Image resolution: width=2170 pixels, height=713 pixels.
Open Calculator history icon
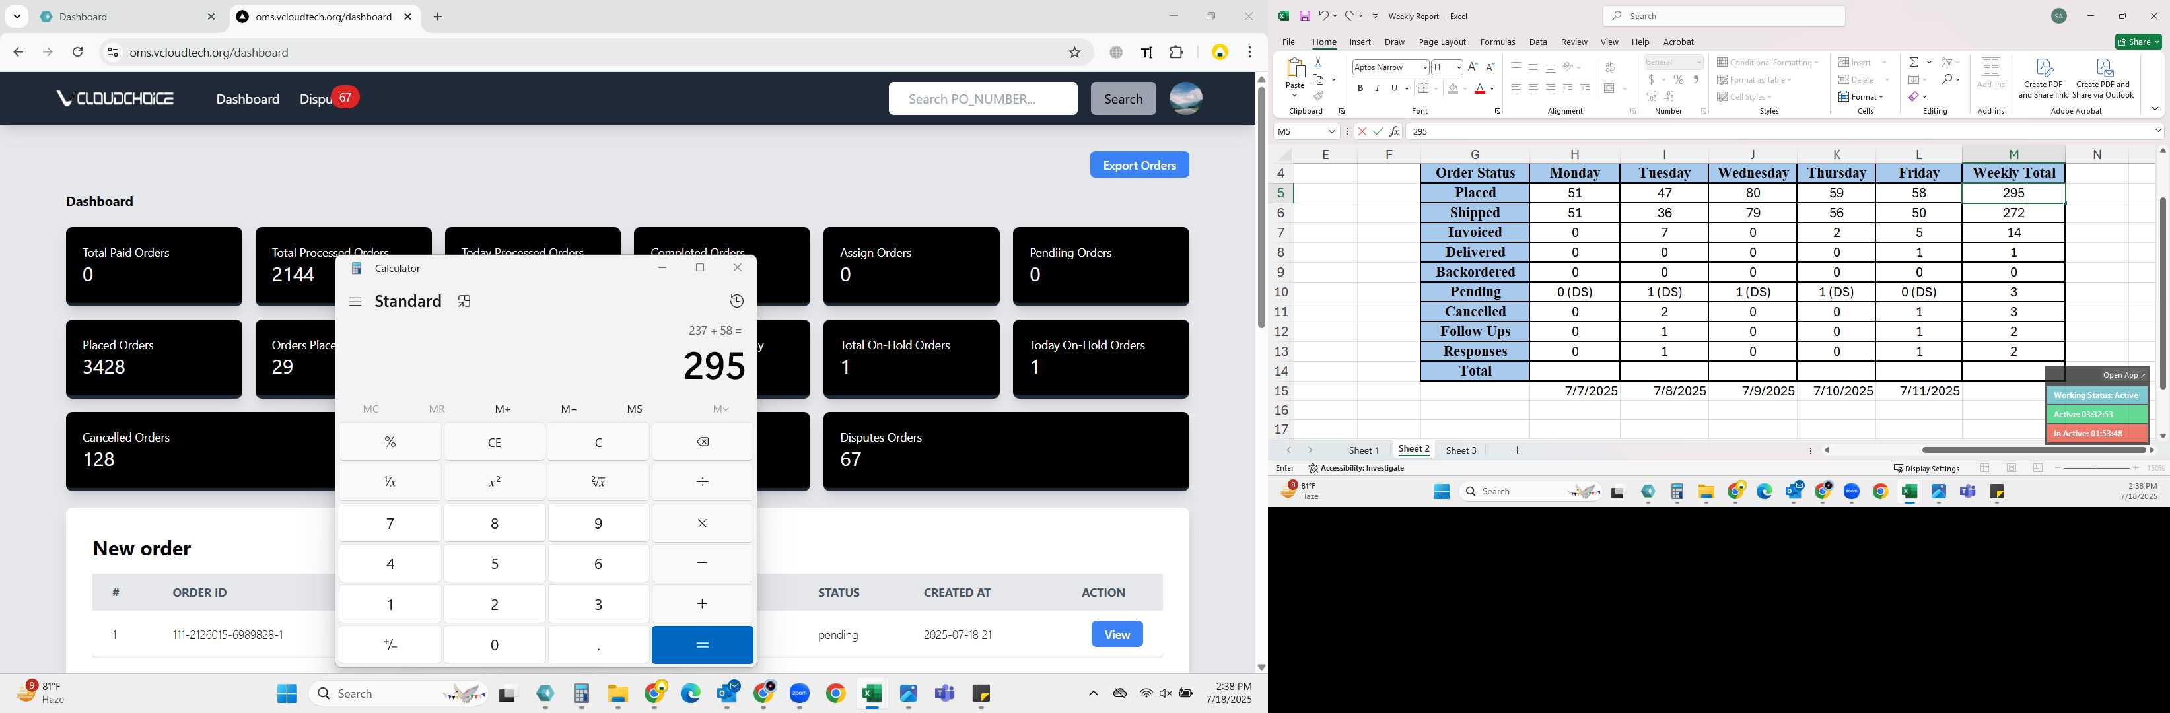736,301
